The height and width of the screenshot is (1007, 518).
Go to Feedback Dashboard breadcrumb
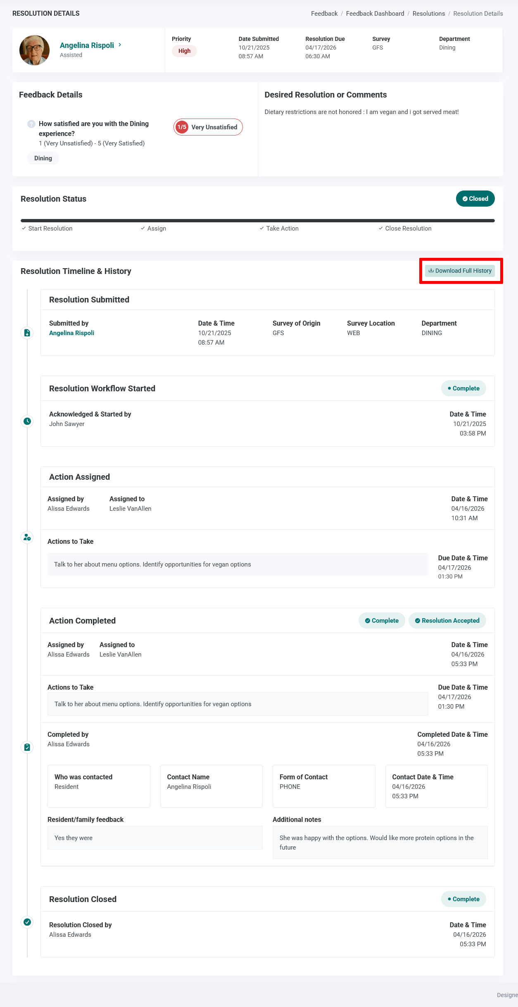click(x=375, y=14)
